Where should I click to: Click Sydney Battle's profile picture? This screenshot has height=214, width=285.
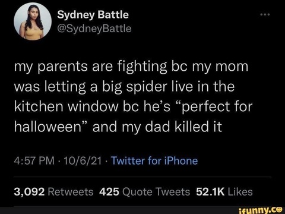33,21
